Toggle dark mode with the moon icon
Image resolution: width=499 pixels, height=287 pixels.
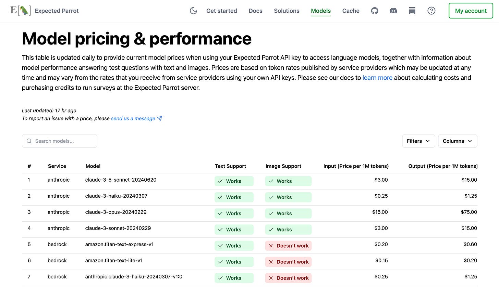click(x=193, y=11)
